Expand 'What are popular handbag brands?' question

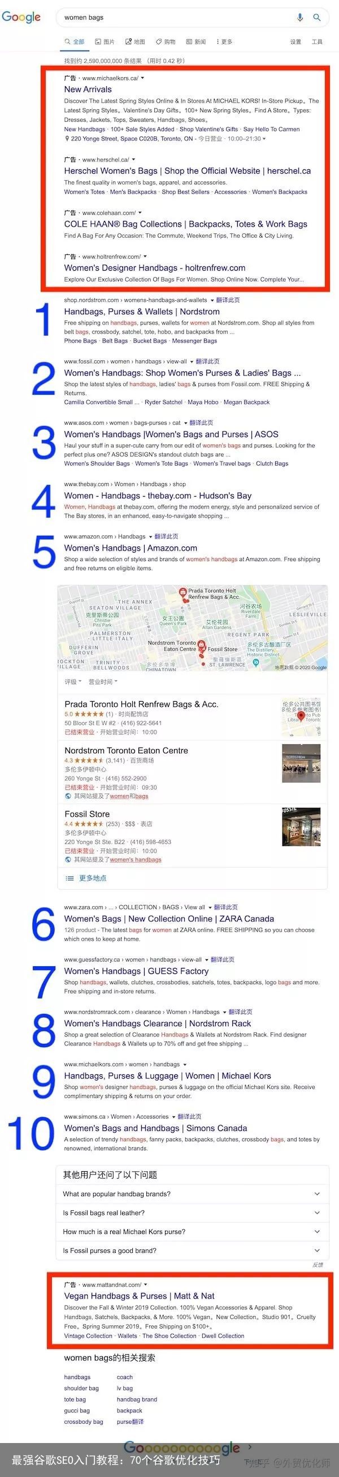[x=193, y=1194]
